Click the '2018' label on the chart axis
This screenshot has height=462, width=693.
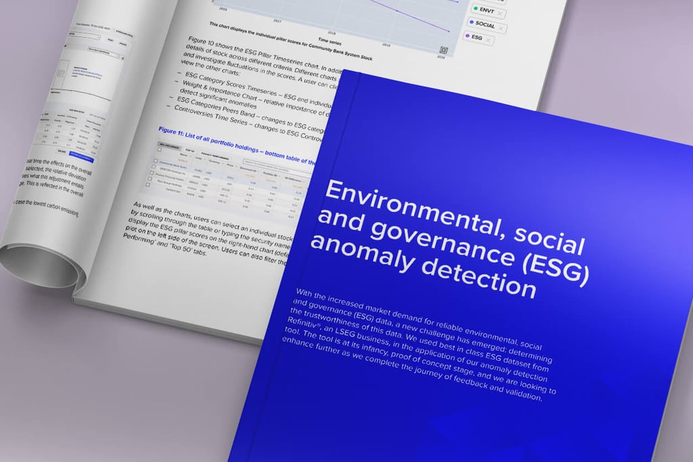pyautogui.click(x=331, y=33)
